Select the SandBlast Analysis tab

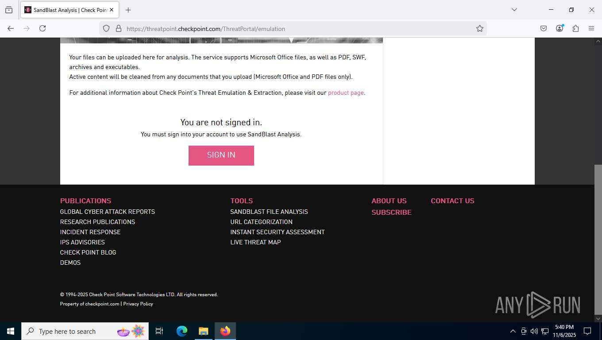point(70,10)
